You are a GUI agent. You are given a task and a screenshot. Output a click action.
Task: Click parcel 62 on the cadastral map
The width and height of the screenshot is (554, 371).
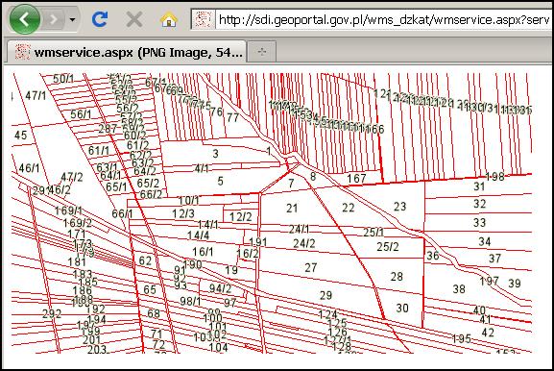tap(145, 261)
